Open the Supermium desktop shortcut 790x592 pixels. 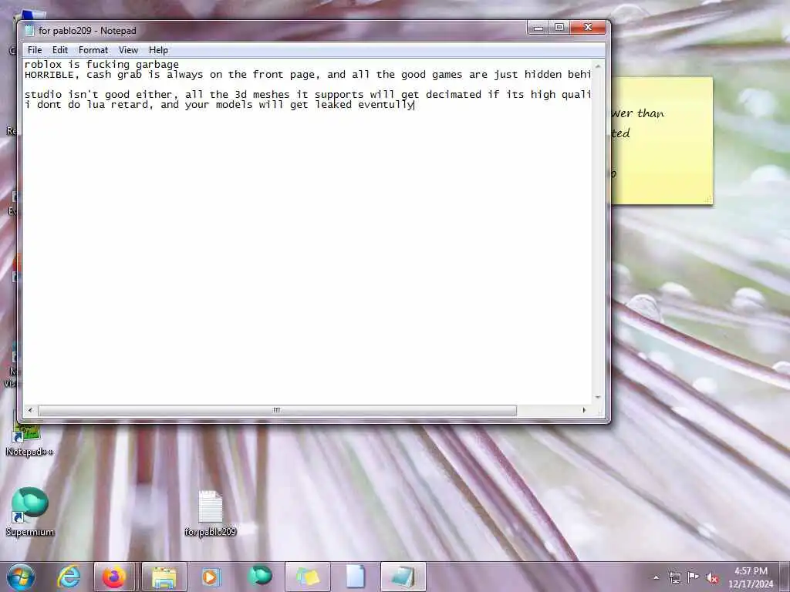click(30, 511)
